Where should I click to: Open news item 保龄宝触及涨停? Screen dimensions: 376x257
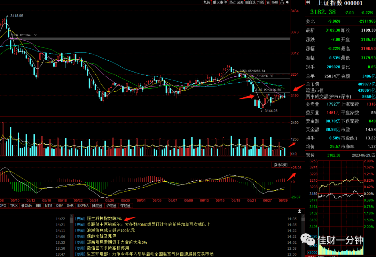(101, 236)
